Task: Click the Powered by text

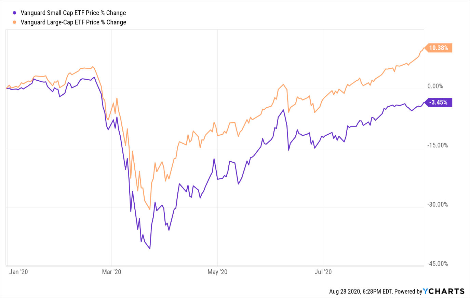Action: pos(408,292)
